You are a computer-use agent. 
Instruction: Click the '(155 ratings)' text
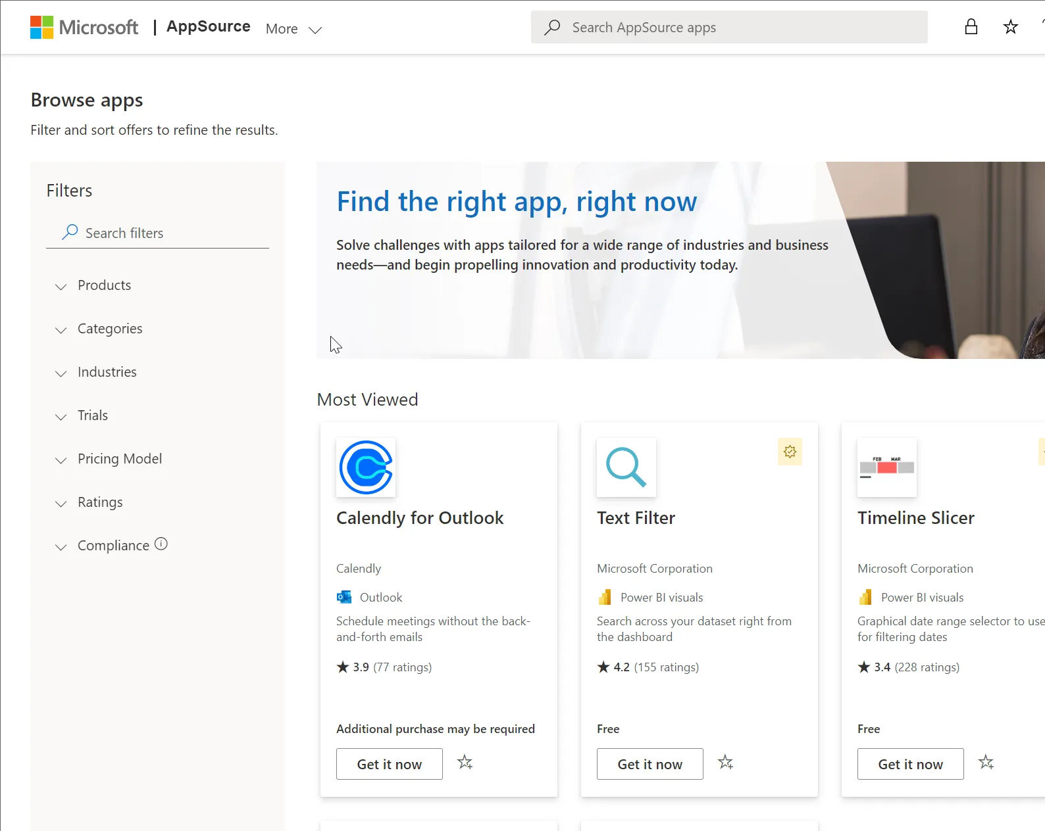pyautogui.click(x=667, y=667)
